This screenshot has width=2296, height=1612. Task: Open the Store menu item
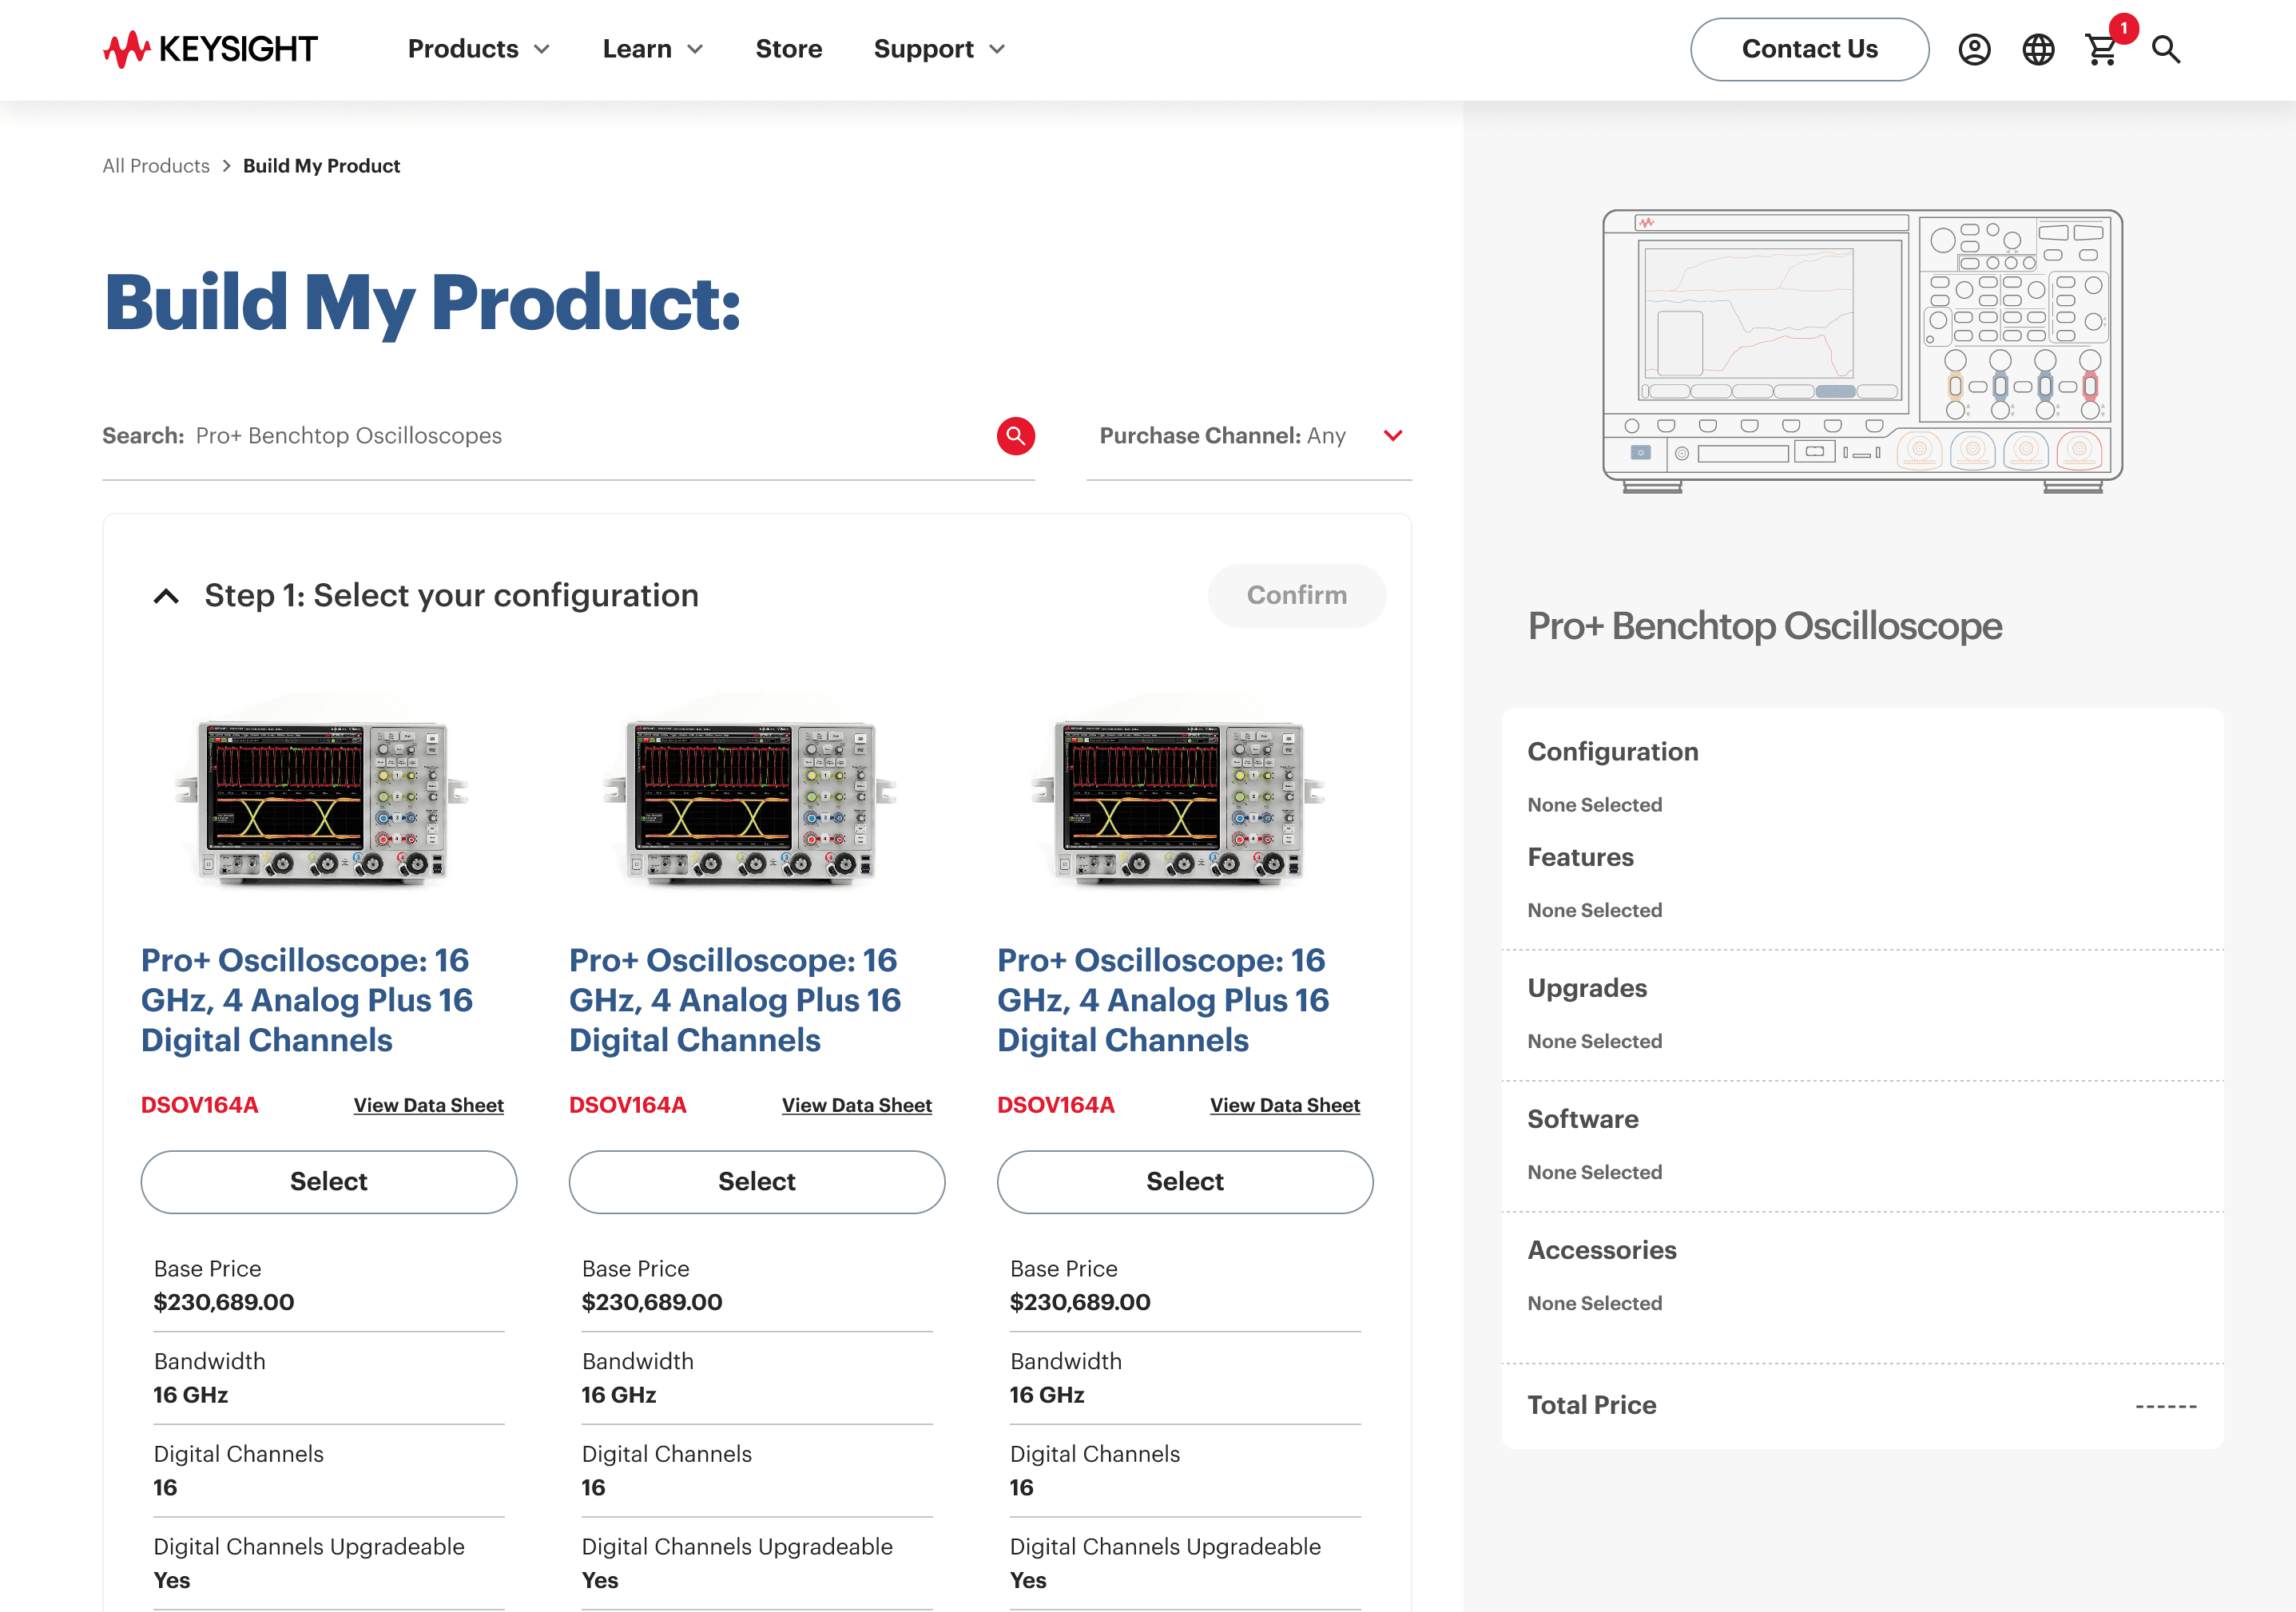[789, 49]
